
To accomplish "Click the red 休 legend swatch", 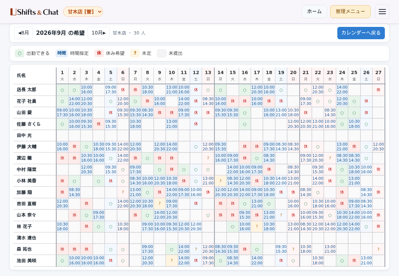I will tap(99, 53).
